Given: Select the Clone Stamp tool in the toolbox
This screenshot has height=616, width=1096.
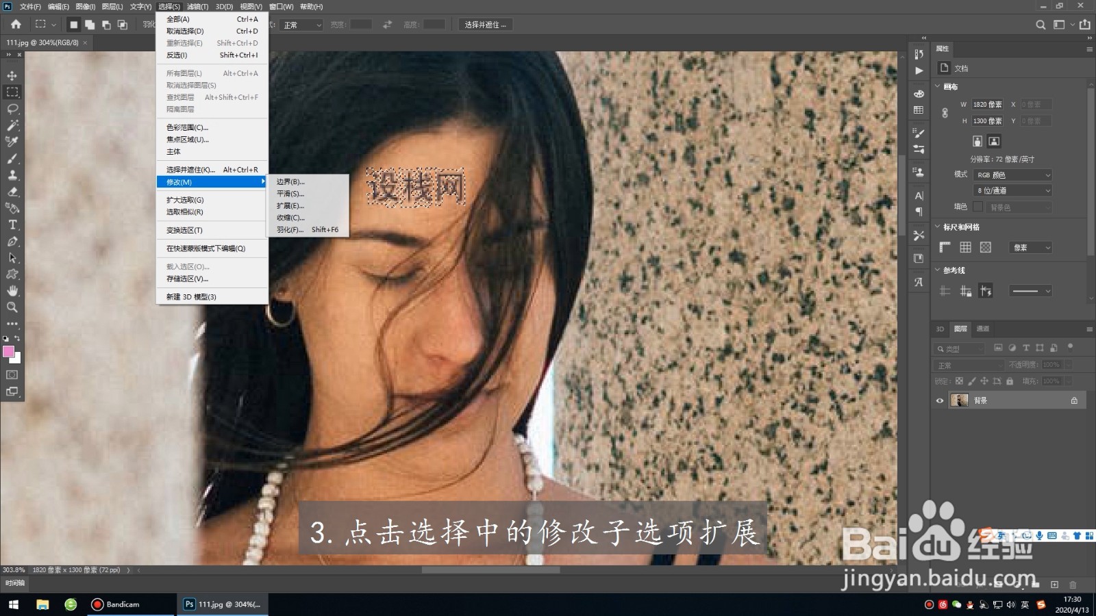Looking at the screenshot, I should click(12, 175).
